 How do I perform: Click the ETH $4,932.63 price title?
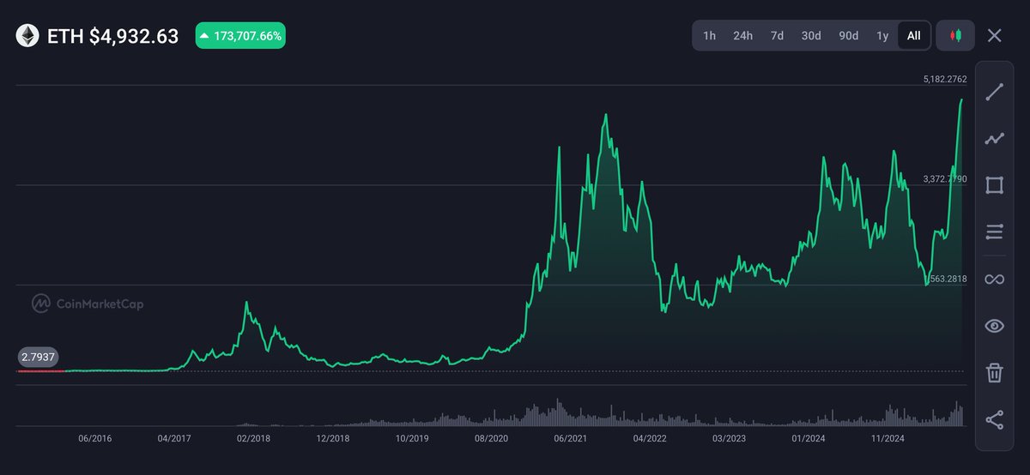tap(112, 36)
